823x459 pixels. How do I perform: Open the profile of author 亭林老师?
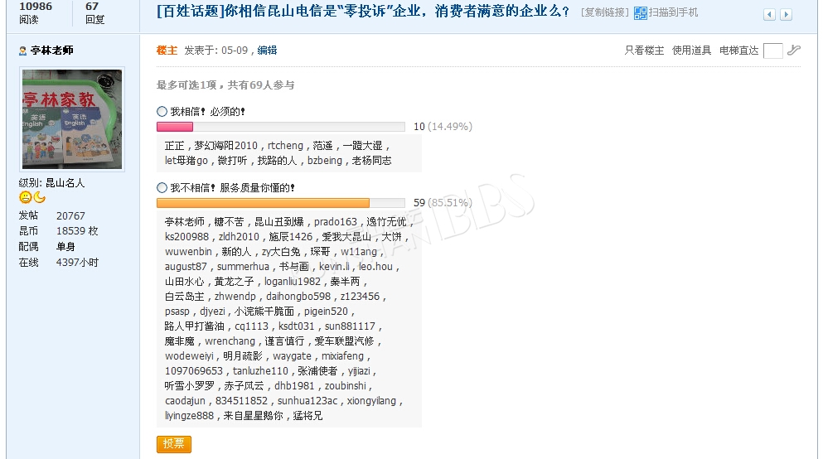(x=51, y=51)
